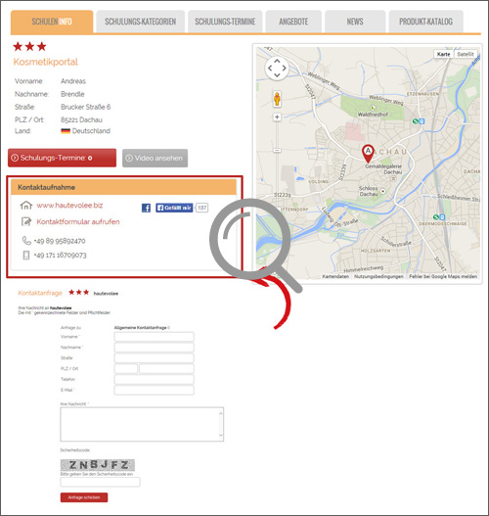Open the Produkt-Katalog tab
Image resolution: width=489 pixels, height=516 pixels.
click(425, 22)
